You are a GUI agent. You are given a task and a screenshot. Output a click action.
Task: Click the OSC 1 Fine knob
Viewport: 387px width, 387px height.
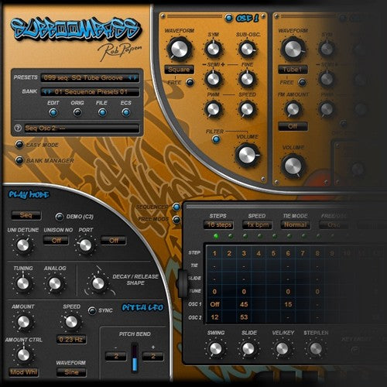[x=247, y=79]
